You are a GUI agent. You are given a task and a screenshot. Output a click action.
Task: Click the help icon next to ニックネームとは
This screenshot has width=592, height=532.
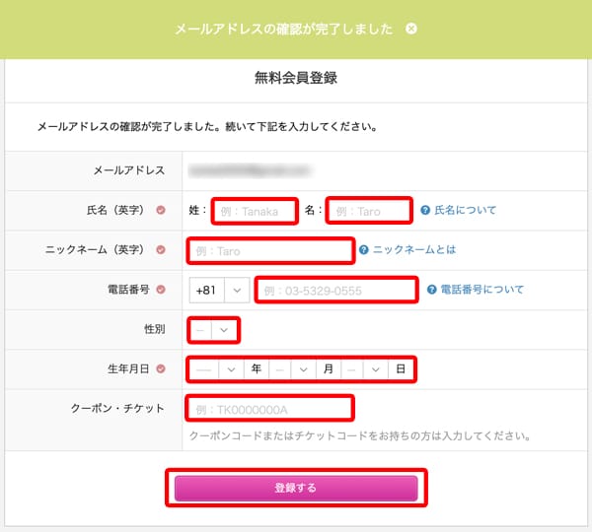coord(364,250)
